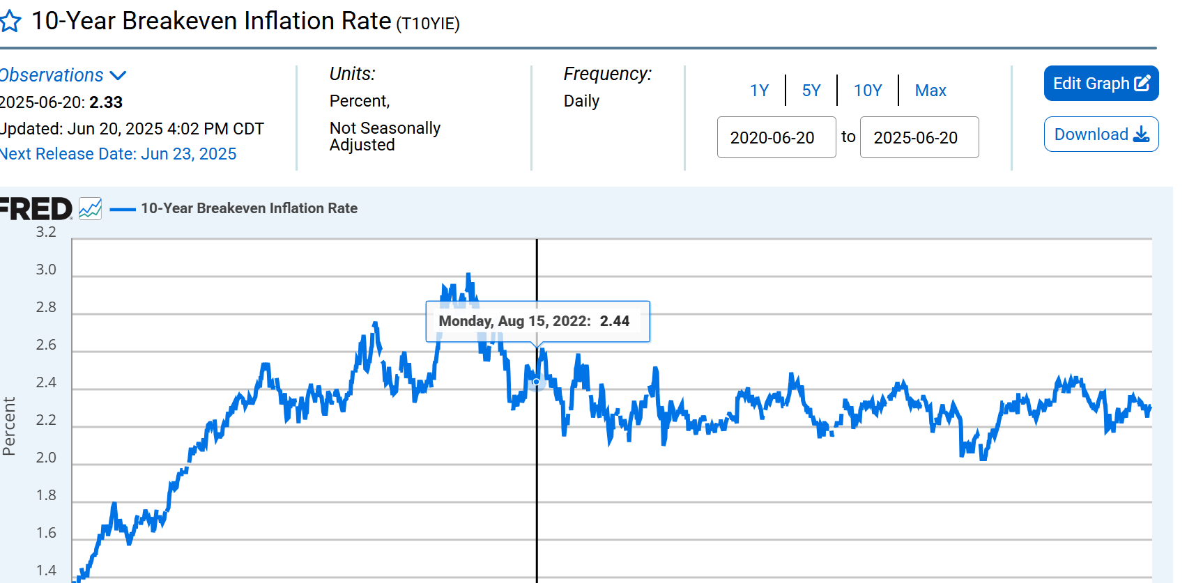Click the Percent y-axis label
This screenshot has height=583, width=1203.
(8, 426)
